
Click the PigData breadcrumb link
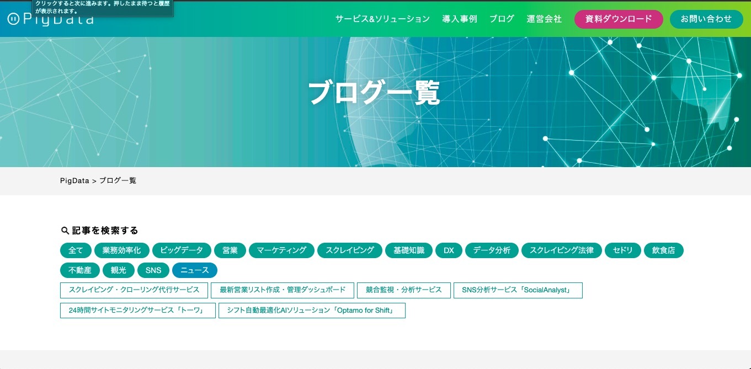(74, 181)
